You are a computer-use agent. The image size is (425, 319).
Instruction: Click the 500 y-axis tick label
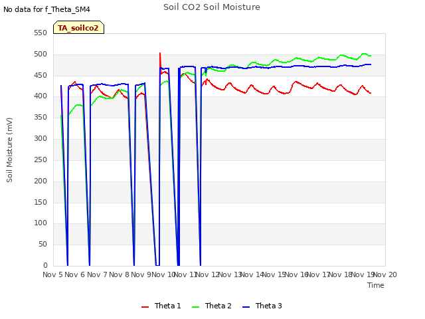(x=41, y=54)
